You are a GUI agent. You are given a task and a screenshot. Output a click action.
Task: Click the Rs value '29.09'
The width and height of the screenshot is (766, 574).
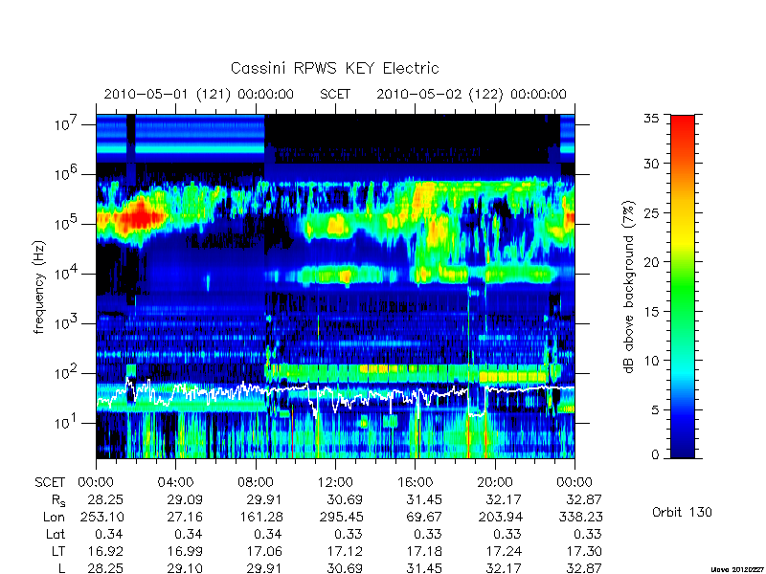(x=184, y=499)
